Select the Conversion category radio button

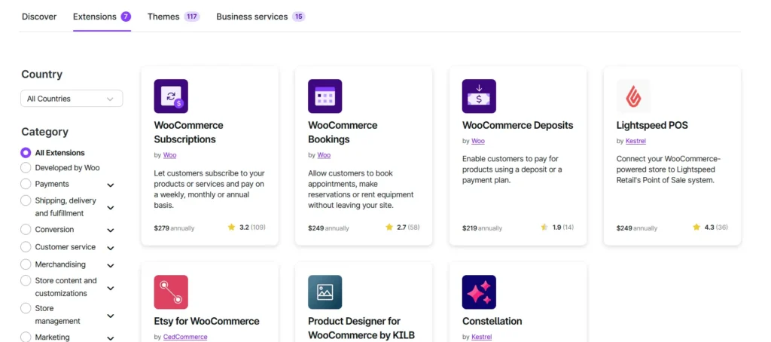[26, 230]
